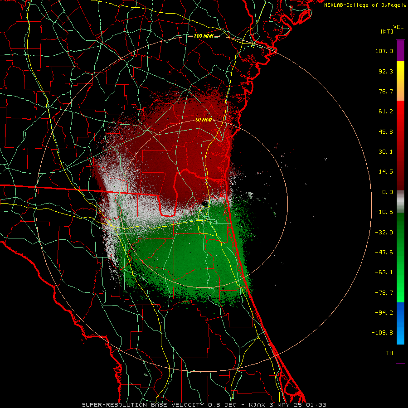408x408 pixels.
Task: Click the 45.6 velocity scale value
Action: [386, 131]
